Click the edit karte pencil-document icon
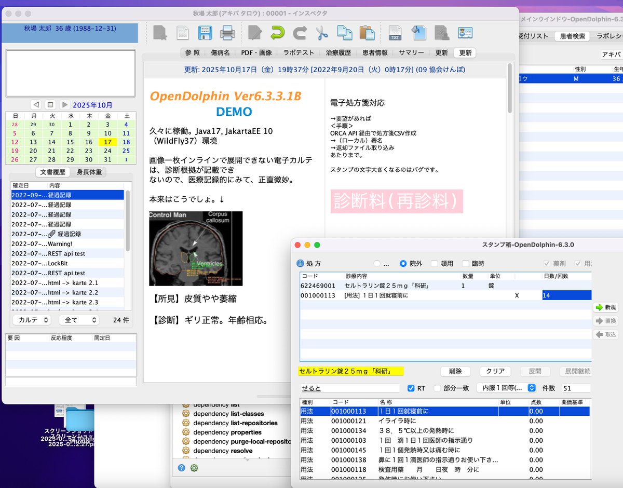This screenshot has width=623, height=488. pyautogui.click(x=255, y=33)
